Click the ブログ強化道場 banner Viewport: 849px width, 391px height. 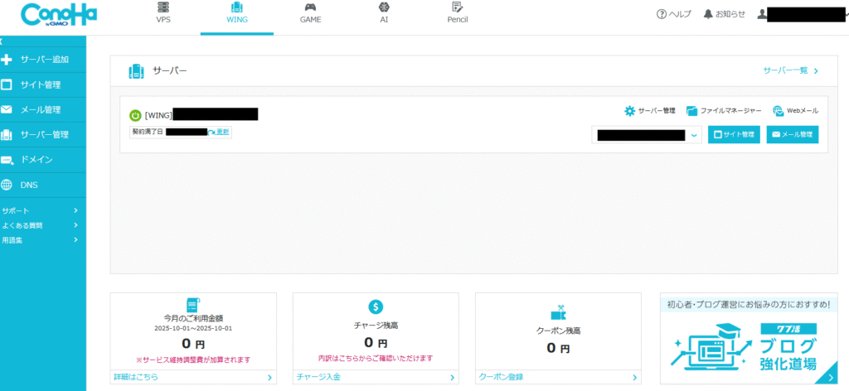[748, 346]
